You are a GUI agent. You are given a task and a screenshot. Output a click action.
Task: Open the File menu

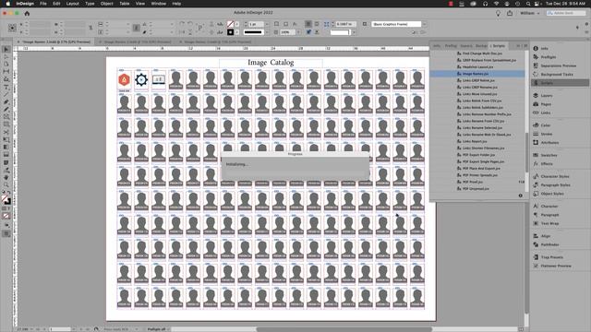(43, 4)
